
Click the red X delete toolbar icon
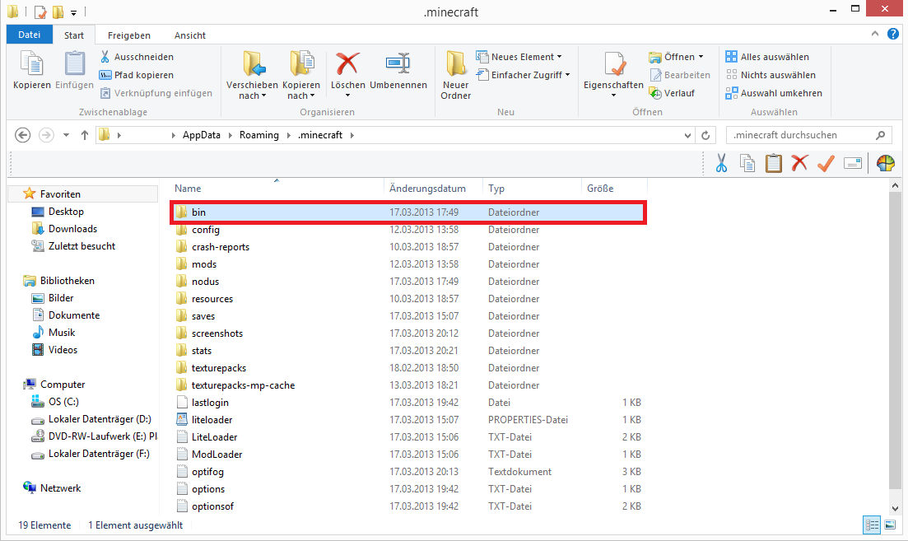(799, 163)
